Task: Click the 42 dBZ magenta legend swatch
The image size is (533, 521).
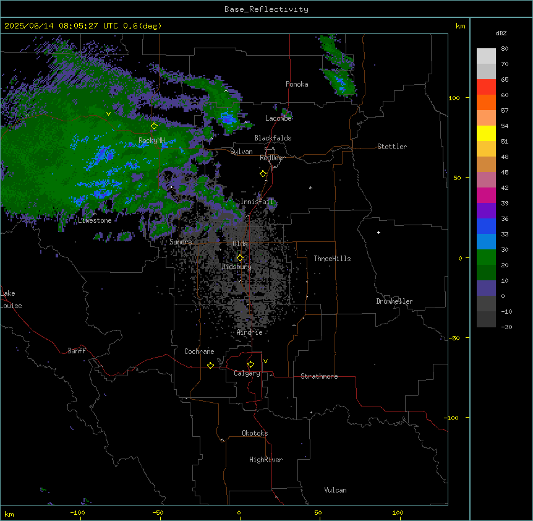Action: (486, 195)
